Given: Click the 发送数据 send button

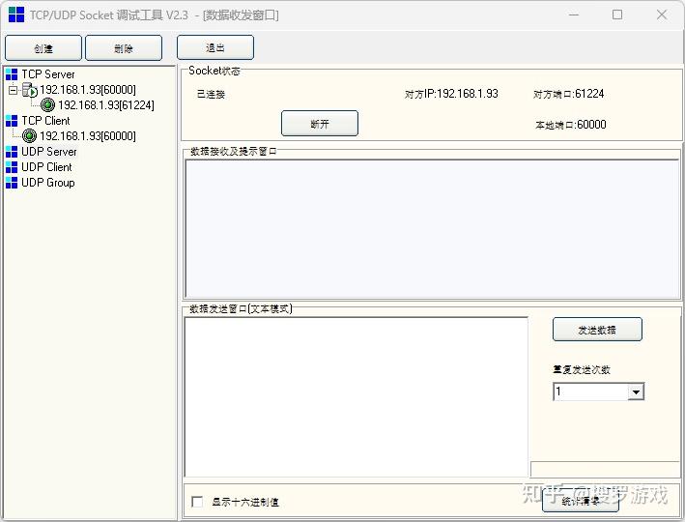Looking at the screenshot, I should pos(597,330).
